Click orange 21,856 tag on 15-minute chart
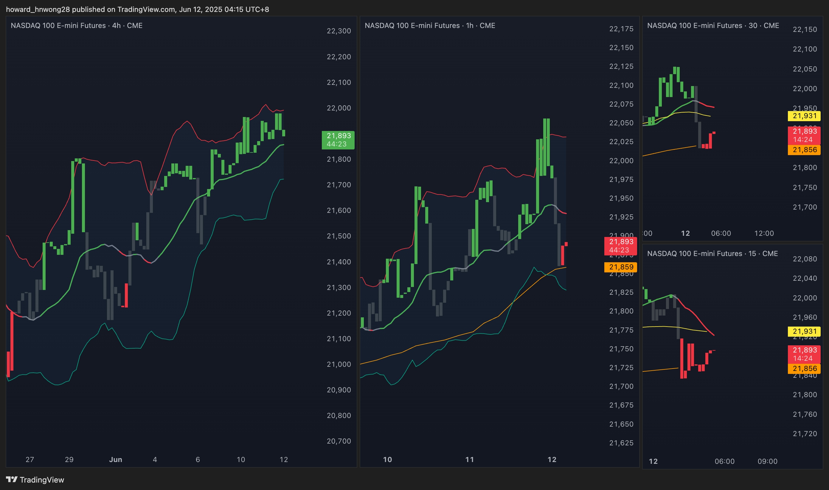The width and height of the screenshot is (829, 490). pos(804,369)
